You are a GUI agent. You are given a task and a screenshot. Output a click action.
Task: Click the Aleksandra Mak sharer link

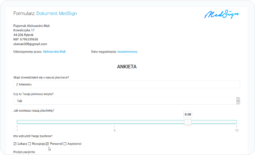tap(54, 52)
